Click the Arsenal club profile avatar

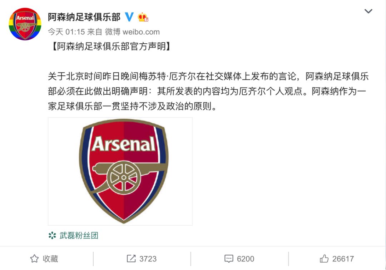(24, 23)
